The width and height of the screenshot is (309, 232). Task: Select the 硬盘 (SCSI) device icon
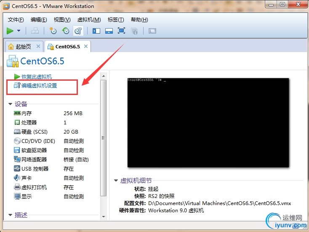[17, 132]
